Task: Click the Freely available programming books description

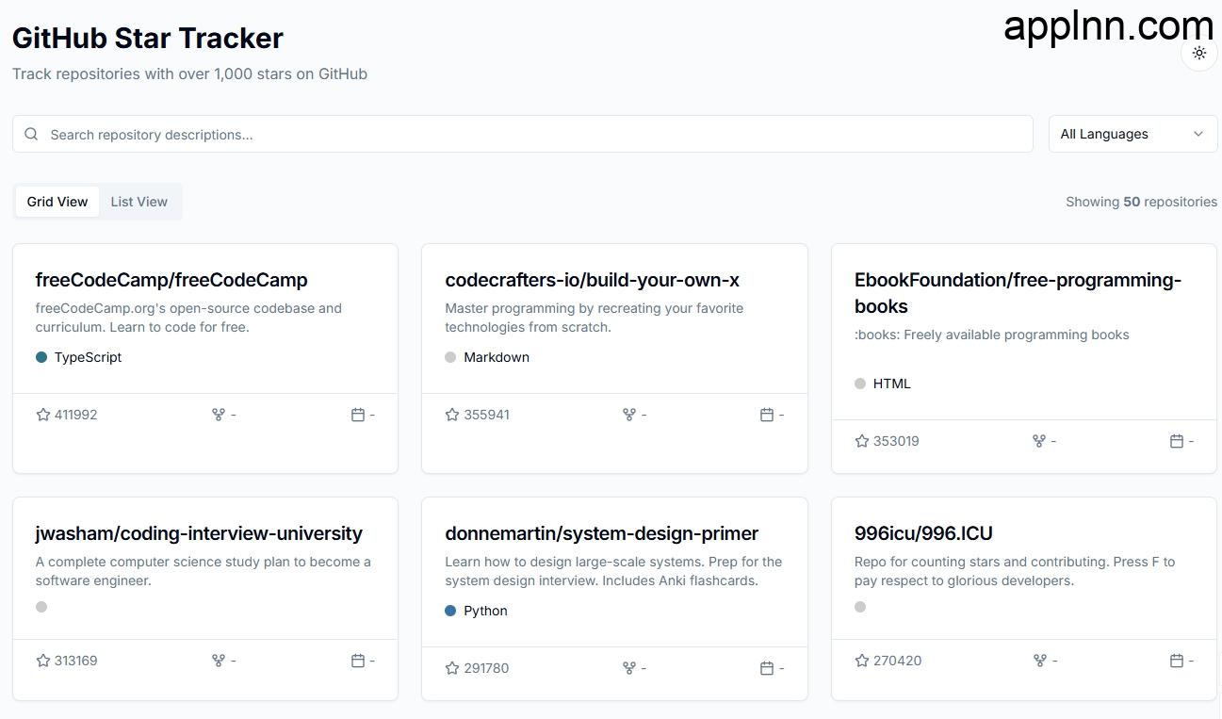Action: pos(991,335)
